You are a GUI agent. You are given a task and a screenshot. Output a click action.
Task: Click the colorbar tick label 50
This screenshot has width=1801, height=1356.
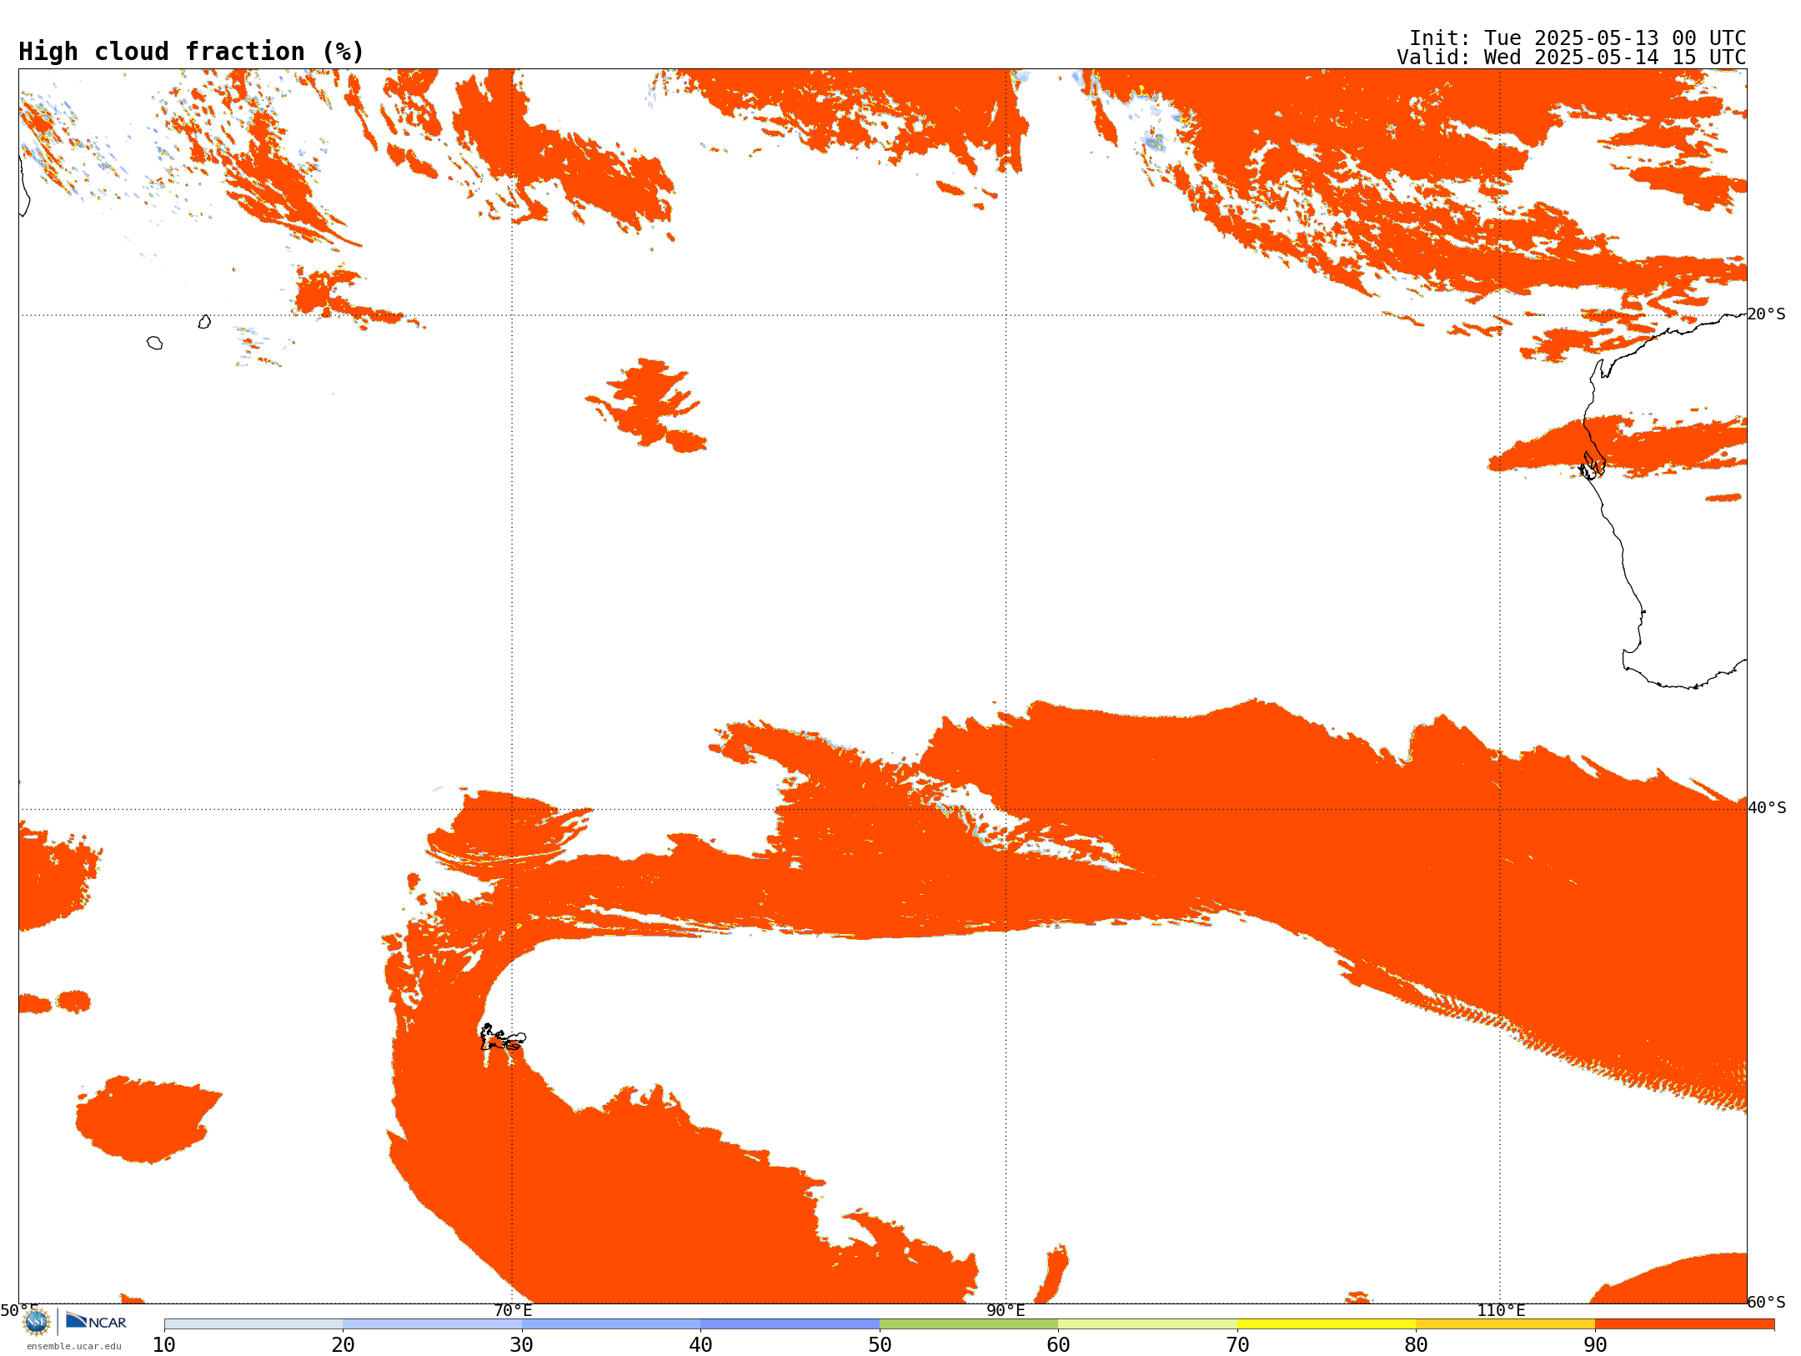pos(880,1344)
